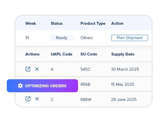Image resolution: width=167 pixels, height=123 pixels.
Task: Click the gear icon in Optimizing Orders banner
Action: (20, 86)
